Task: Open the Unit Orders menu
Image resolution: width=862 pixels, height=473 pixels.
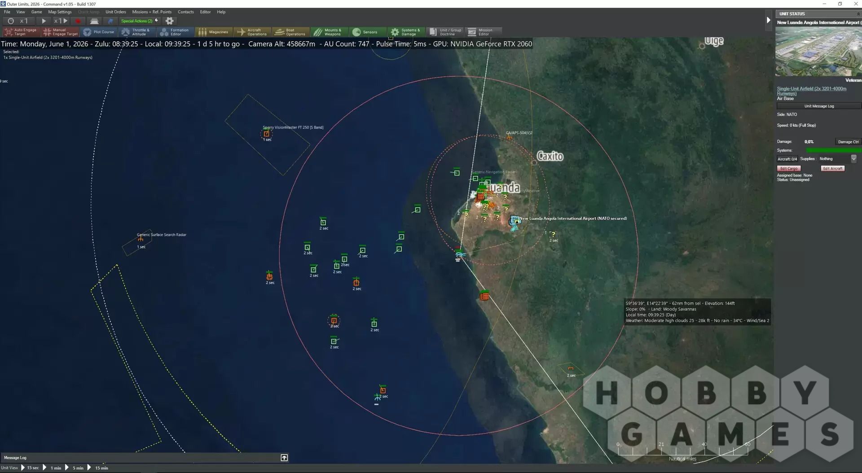Action: tap(116, 12)
